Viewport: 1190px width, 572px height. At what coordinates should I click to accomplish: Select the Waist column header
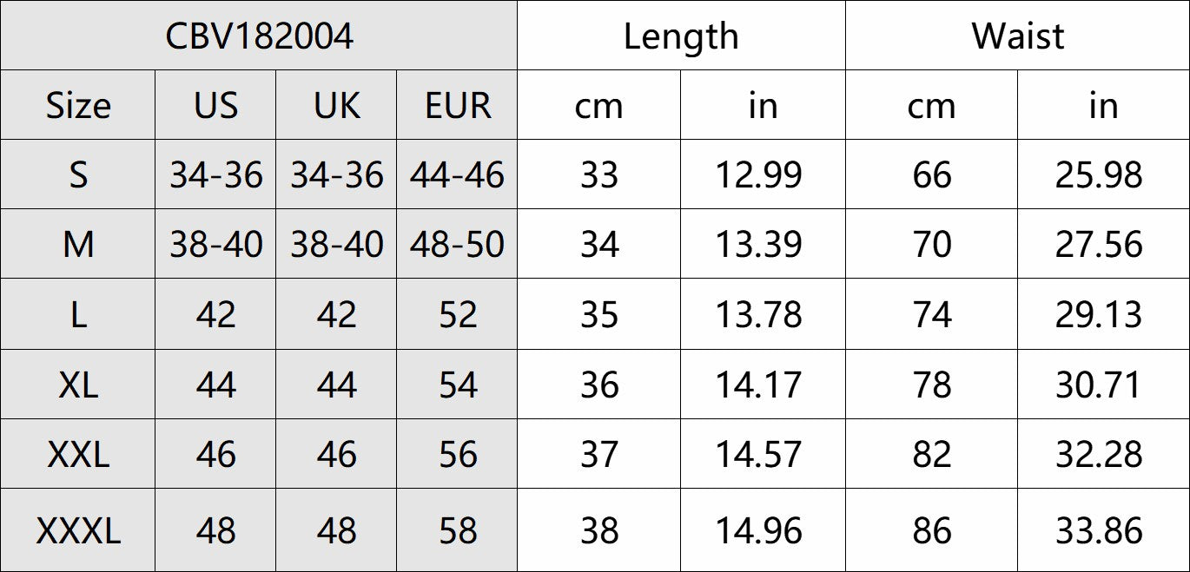pos(1017,36)
